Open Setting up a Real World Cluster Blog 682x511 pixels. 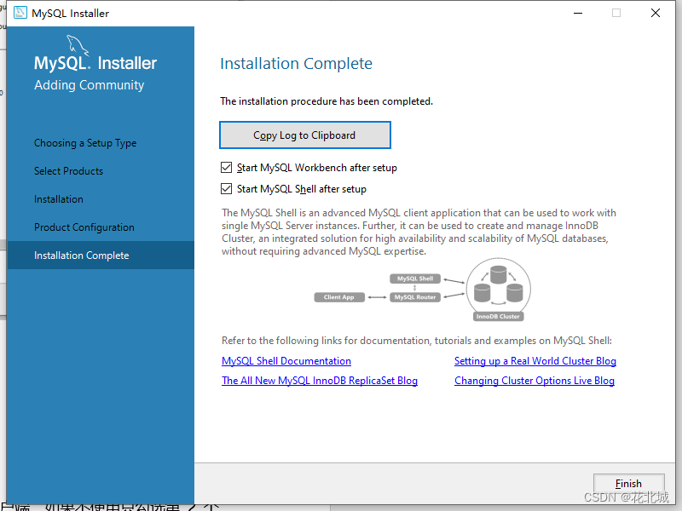tap(535, 361)
